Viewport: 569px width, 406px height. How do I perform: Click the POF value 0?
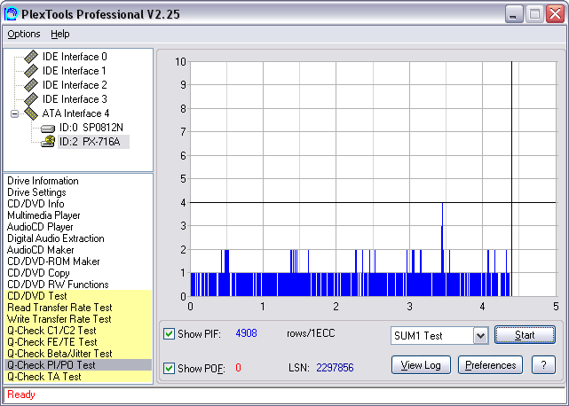click(x=238, y=368)
